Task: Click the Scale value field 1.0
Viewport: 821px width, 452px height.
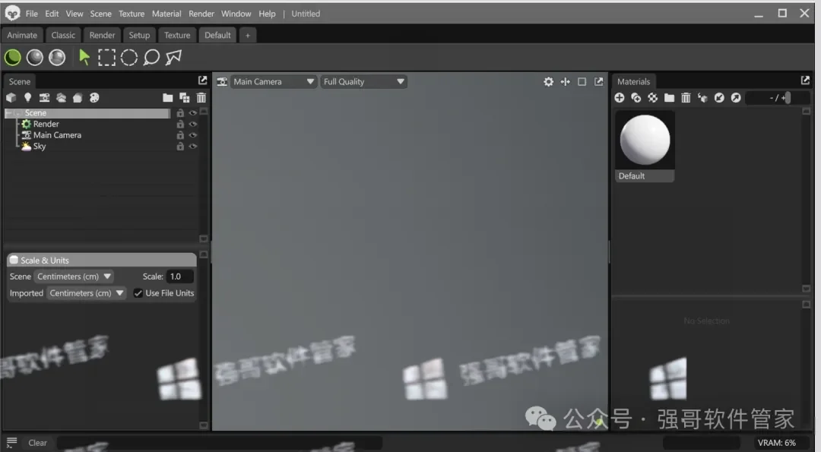Action: click(x=180, y=277)
